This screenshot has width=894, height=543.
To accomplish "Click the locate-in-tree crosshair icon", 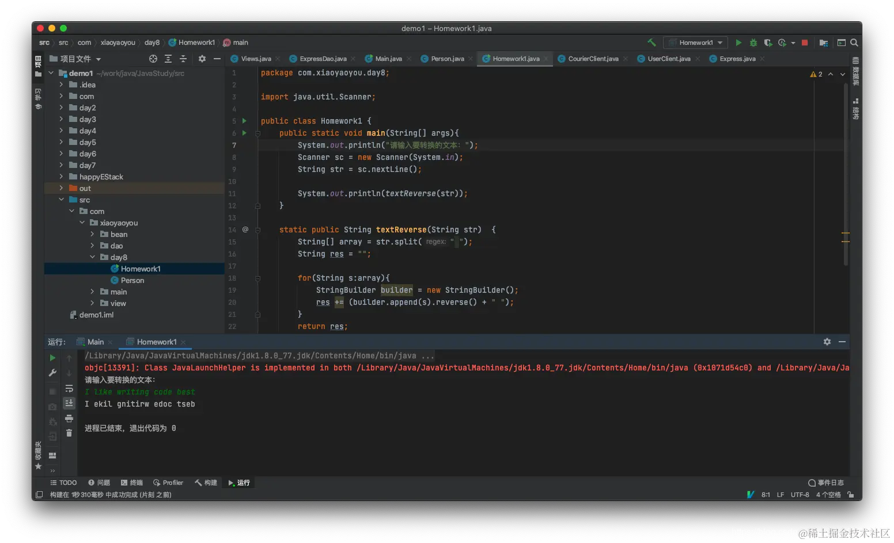I will (x=153, y=59).
